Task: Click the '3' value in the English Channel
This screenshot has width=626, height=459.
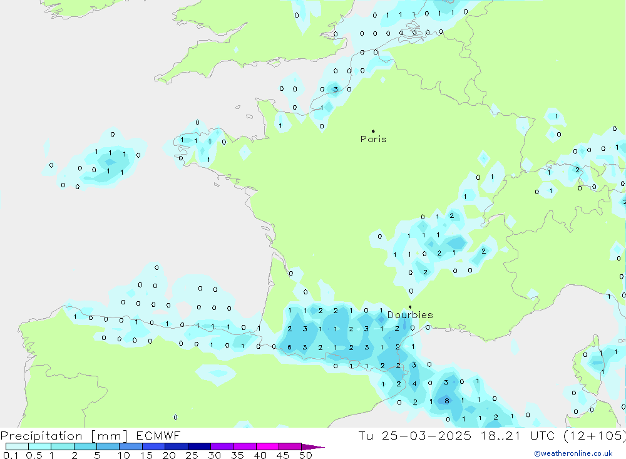Action: [336, 89]
